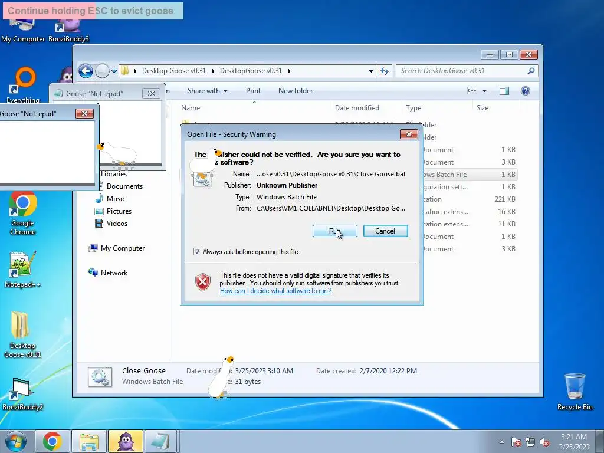The image size is (604, 453).
Task: Click the search magnifier icon
Action: (531, 71)
